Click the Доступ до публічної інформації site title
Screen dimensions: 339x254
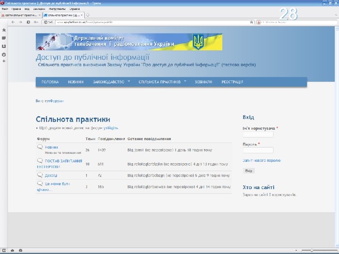click(93, 57)
